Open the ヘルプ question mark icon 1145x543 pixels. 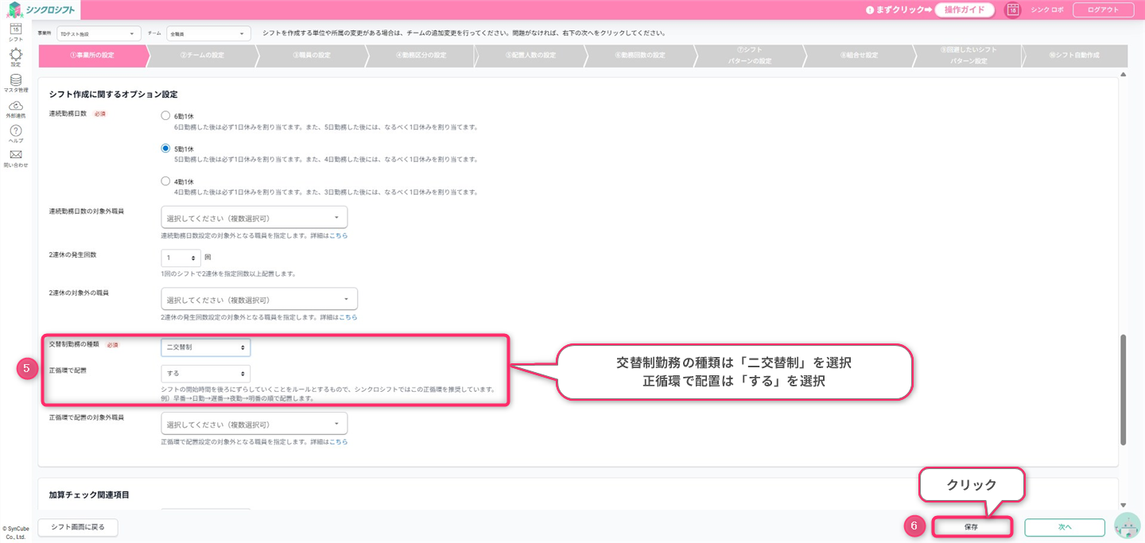(x=15, y=131)
